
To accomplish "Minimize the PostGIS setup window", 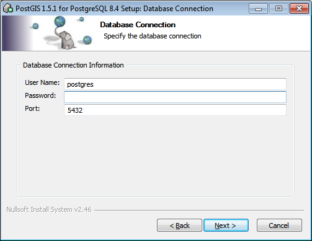I will pos(258,9).
